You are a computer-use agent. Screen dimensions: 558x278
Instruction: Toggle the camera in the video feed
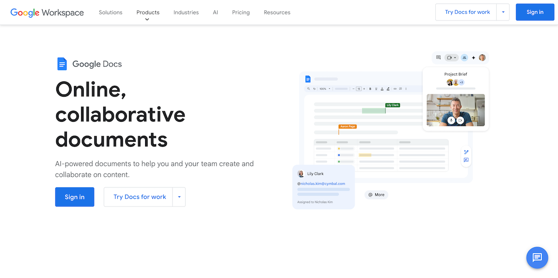pyautogui.click(x=460, y=120)
